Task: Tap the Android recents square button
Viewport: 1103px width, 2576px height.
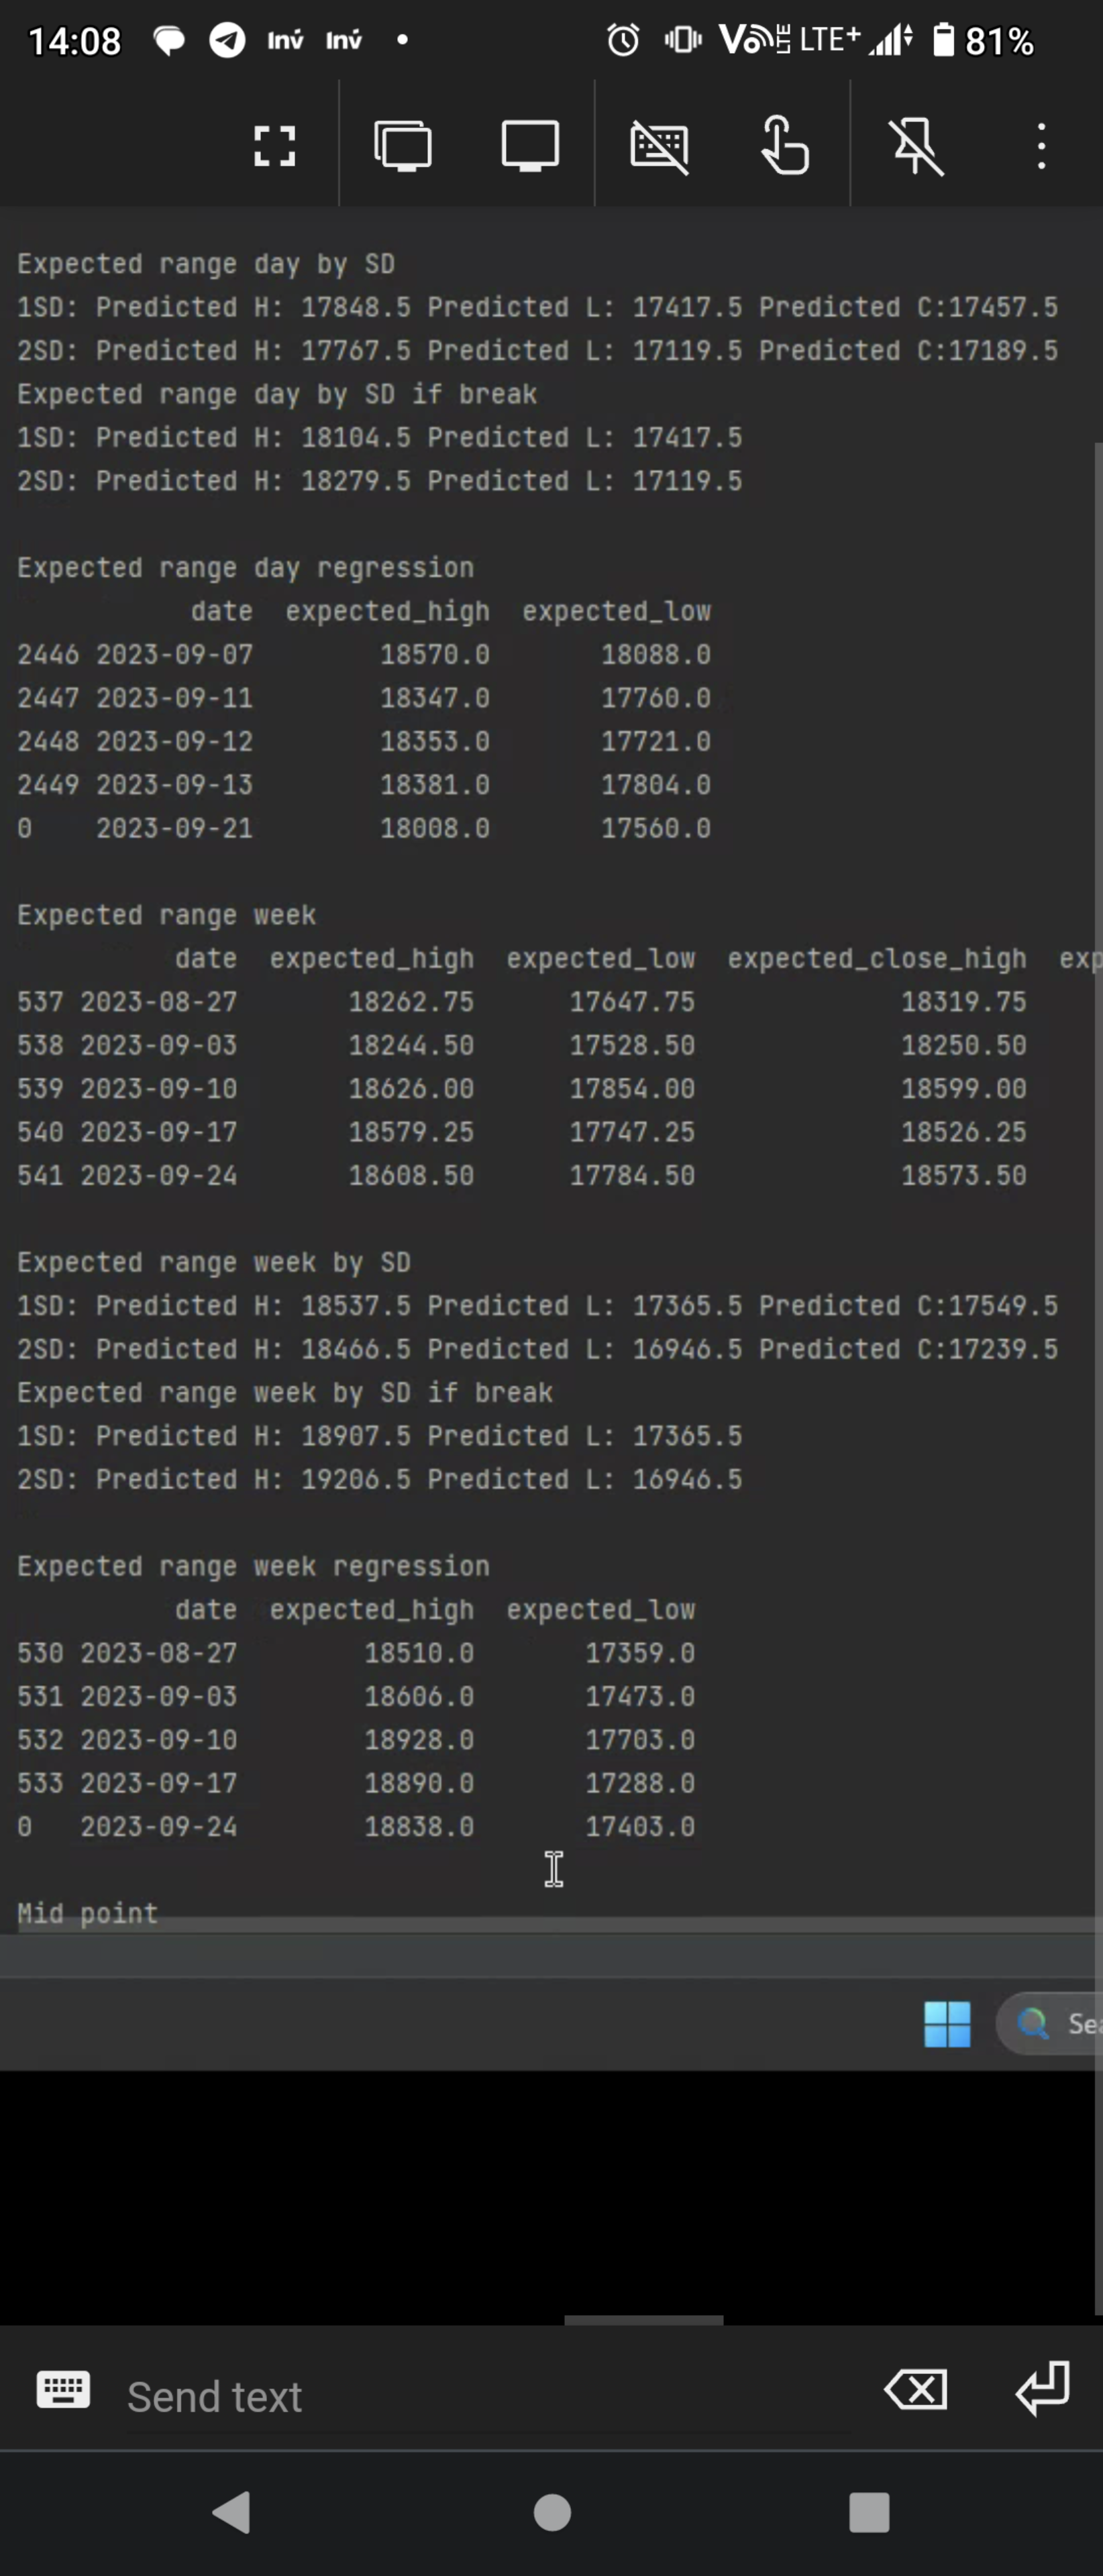Action: 869,2512
